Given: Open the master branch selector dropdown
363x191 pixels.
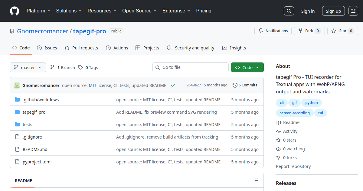Looking at the screenshot, I should (x=28, y=68).
